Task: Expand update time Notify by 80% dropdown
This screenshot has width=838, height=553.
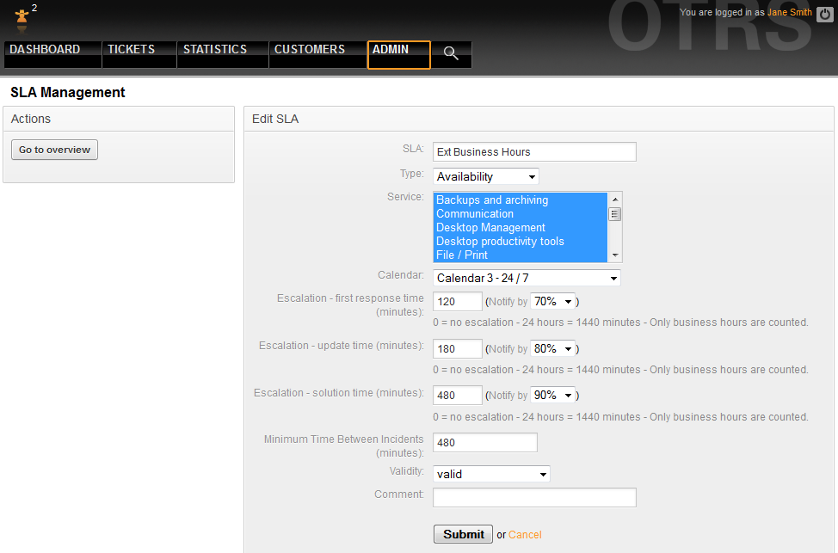Action: 553,349
